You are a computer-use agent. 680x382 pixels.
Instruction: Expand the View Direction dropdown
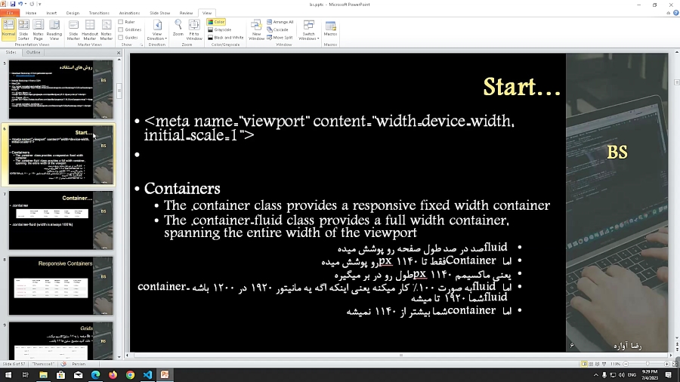coord(157,31)
